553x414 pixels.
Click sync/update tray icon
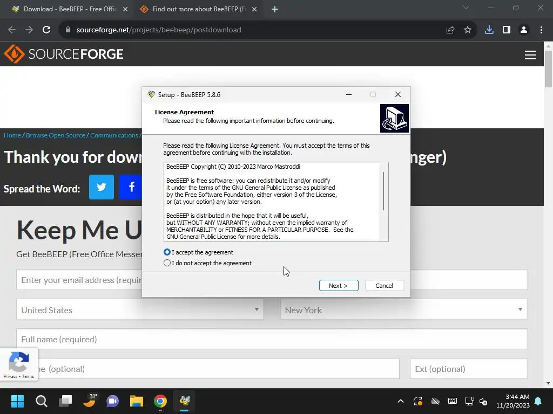tap(418, 401)
